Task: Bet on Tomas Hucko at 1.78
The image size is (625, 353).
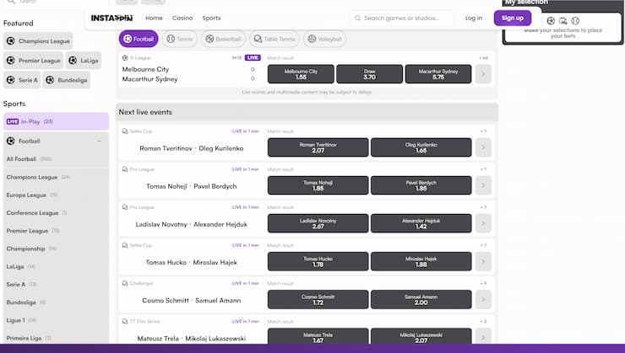Action: click(318, 261)
